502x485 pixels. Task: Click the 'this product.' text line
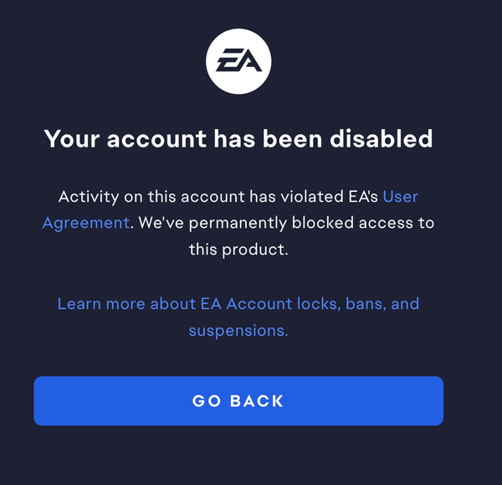[238, 250]
